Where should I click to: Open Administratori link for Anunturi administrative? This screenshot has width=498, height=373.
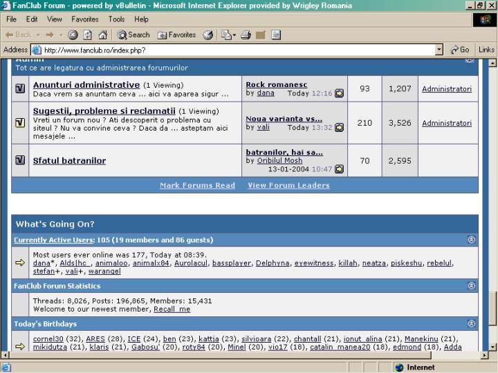coord(447,89)
